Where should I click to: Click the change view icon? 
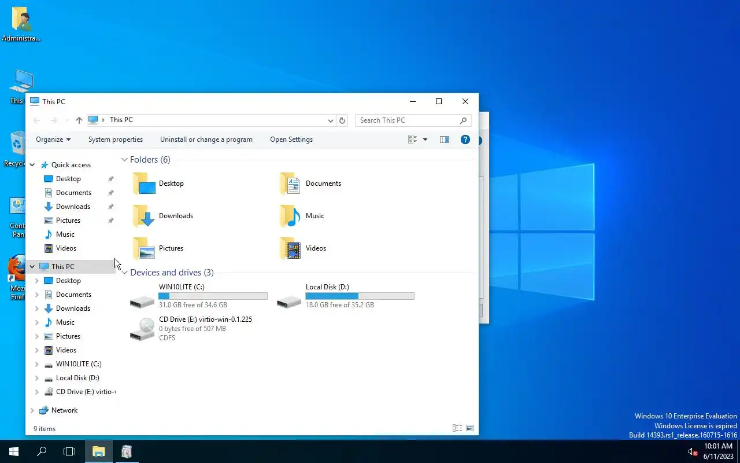point(413,139)
